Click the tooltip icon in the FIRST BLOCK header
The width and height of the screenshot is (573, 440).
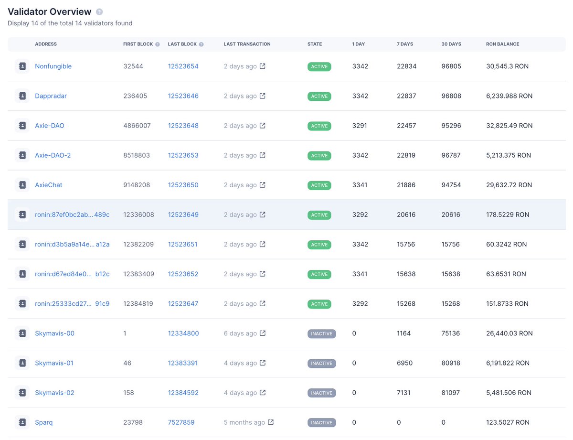tap(157, 44)
